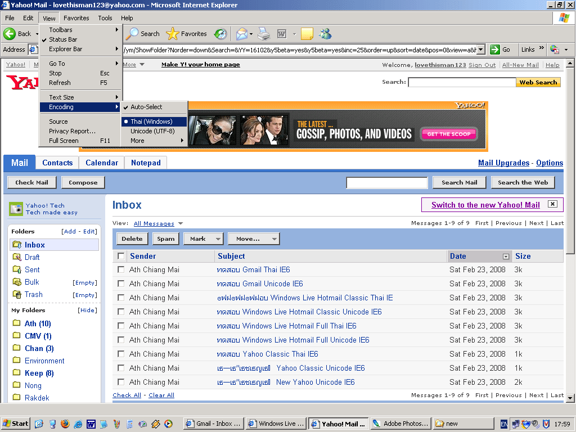Image resolution: width=576 pixels, height=432 pixels.
Task: Switch to the Calendar tab
Action: pos(102,163)
